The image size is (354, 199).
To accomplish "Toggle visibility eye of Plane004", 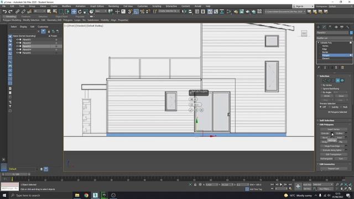I will coord(17,49).
